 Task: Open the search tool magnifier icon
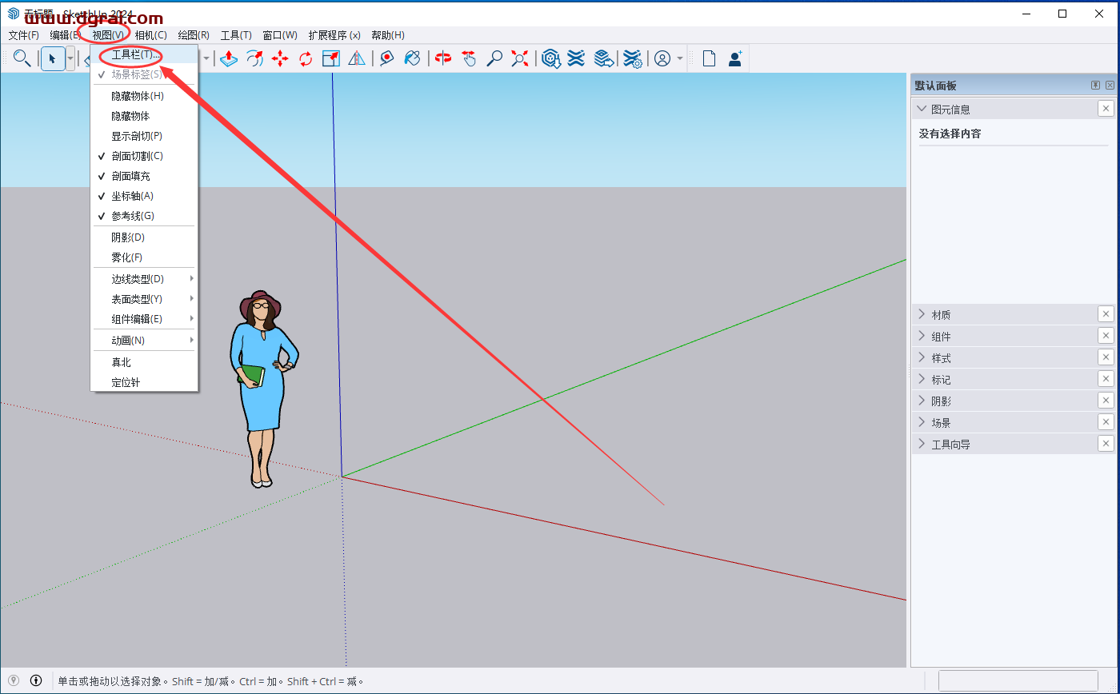pyautogui.click(x=22, y=58)
